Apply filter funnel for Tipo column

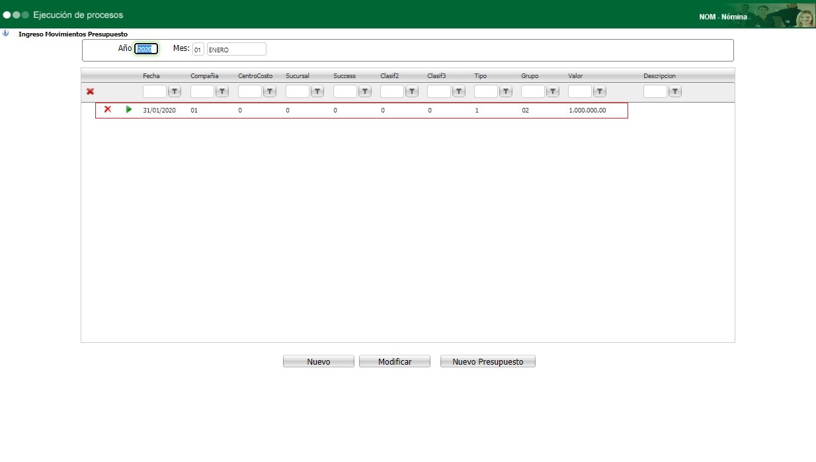(x=506, y=91)
